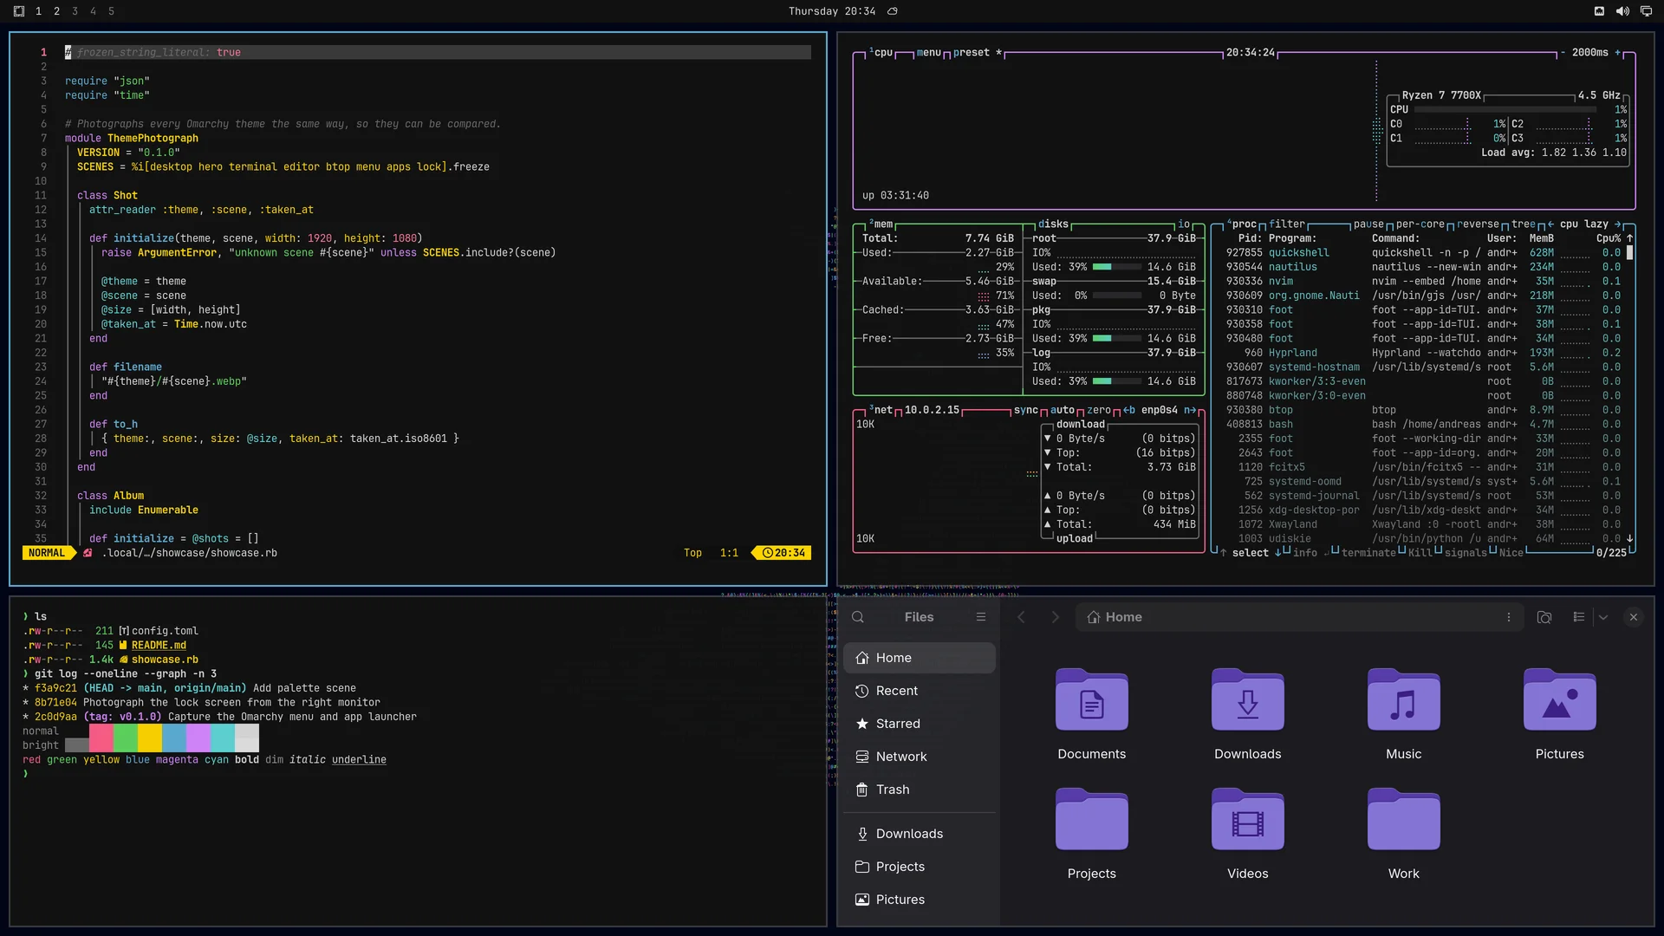This screenshot has height=936, width=1664.
Task: Click the filter option in btop proc
Action: click(x=1287, y=224)
